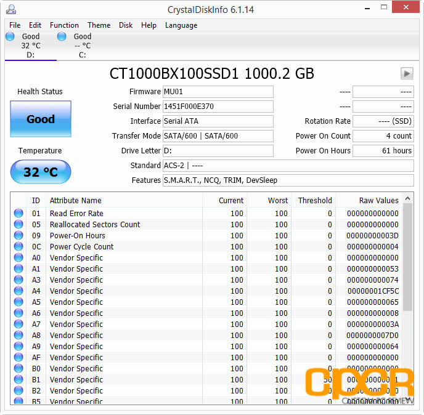Click status orb of attribute A6 row
This screenshot has width=424, height=415.
pyautogui.click(x=18, y=313)
